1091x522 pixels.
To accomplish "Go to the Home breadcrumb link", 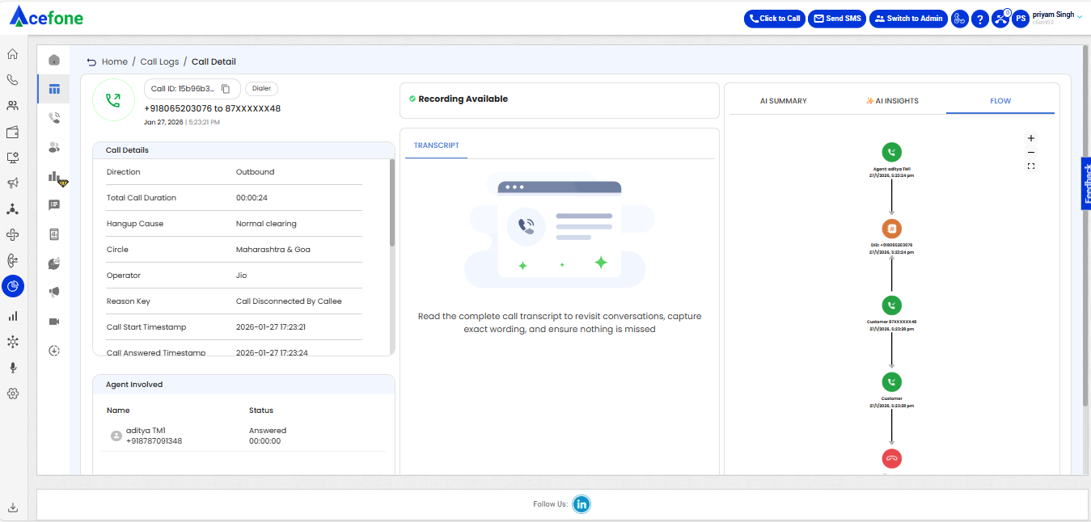I will 115,62.
